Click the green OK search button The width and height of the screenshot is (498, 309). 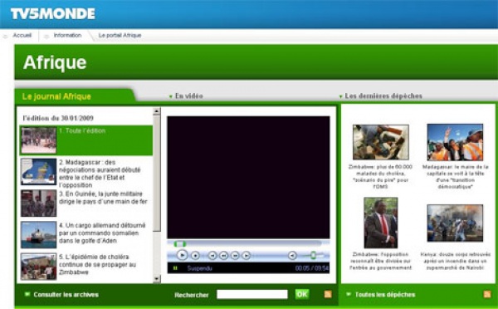pyautogui.click(x=302, y=294)
